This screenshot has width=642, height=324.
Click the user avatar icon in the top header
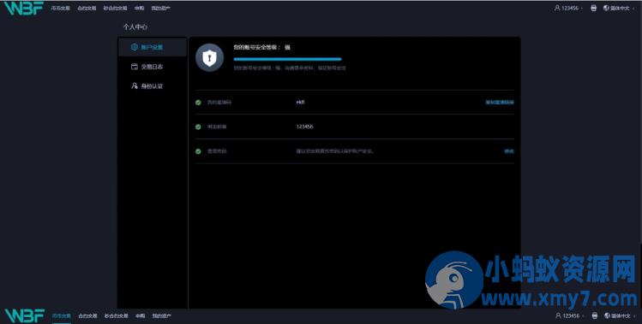pos(557,8)
